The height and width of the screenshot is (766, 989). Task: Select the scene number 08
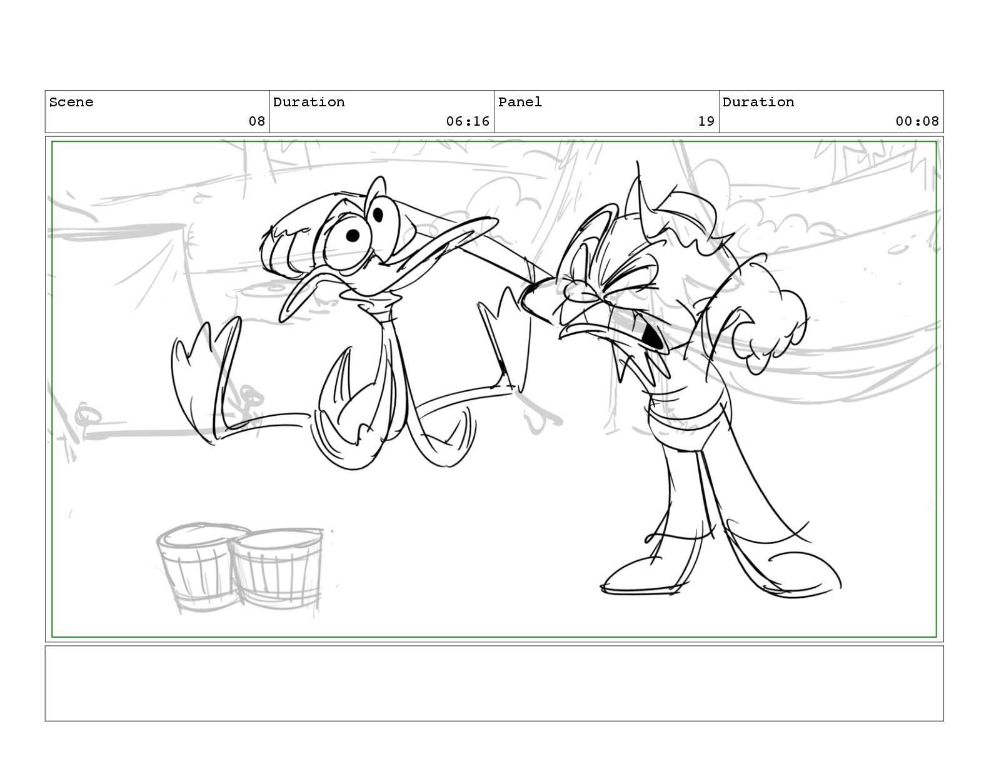257,121
